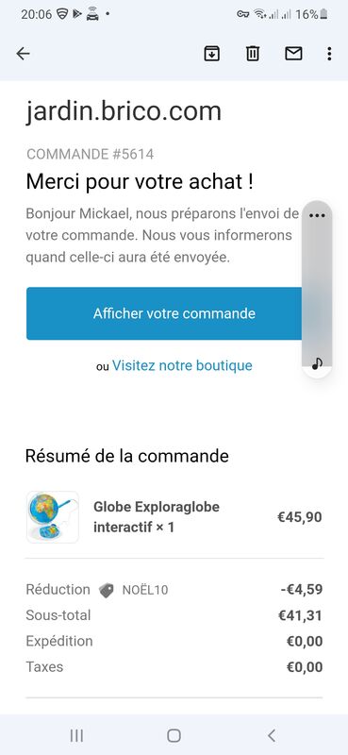Tap the battery indicator in status bar
This screenshot has height=755, width=348.
(x=323, y=14)
